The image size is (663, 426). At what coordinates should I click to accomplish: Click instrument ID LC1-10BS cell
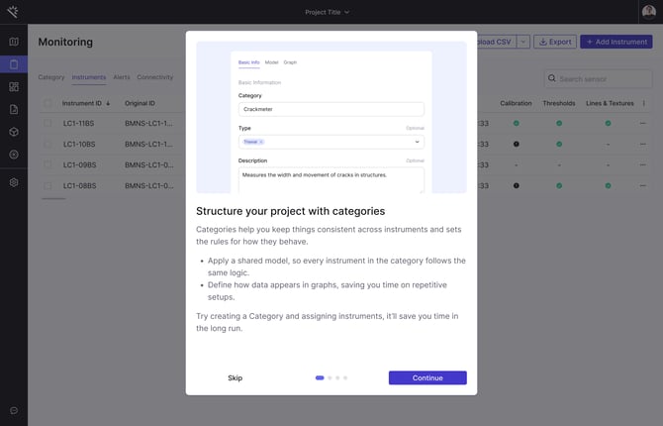[x=79, y=144]
